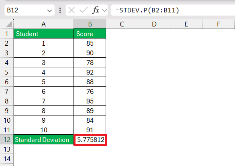Click student number 4 cell in column A
This screenshot has height=166, width=235.
44,72
